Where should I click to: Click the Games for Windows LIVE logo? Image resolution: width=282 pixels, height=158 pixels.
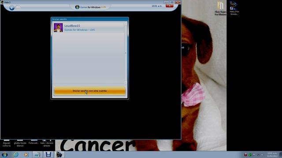click(x=90, y=7)
